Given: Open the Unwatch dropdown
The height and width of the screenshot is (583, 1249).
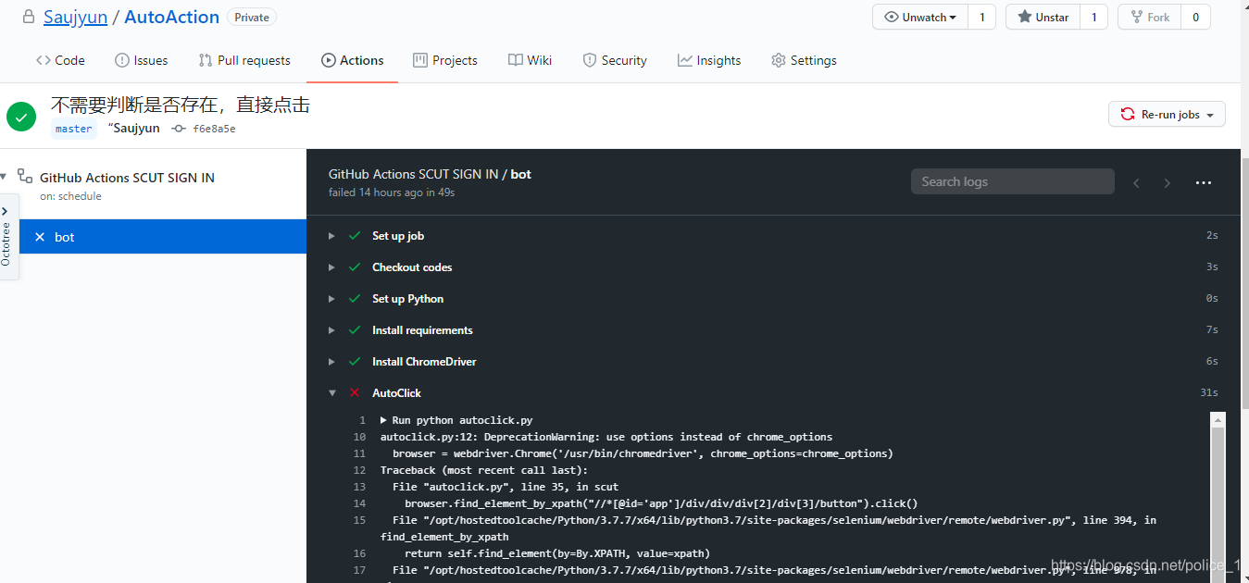Looking at the screenshot, I should click(920, 17).
